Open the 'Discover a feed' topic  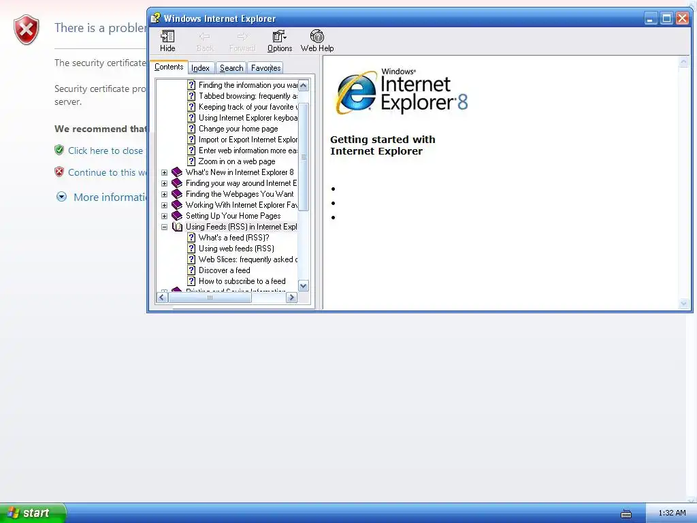click(x=225, y=270)
